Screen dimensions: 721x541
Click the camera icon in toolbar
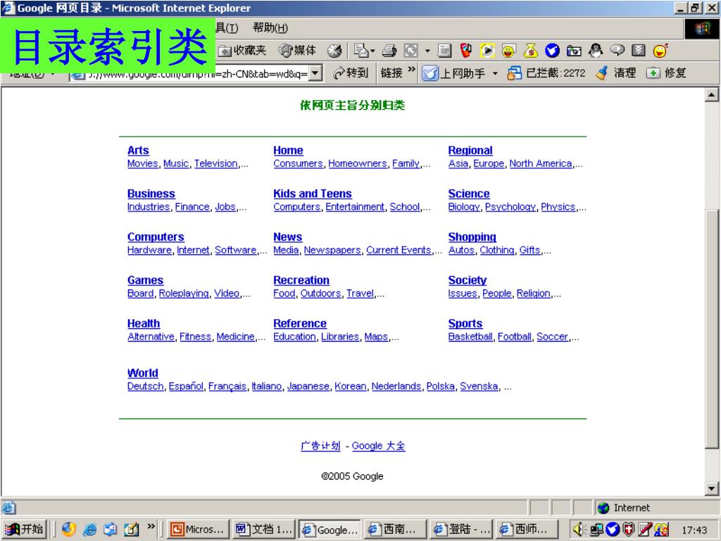point(574,51)
